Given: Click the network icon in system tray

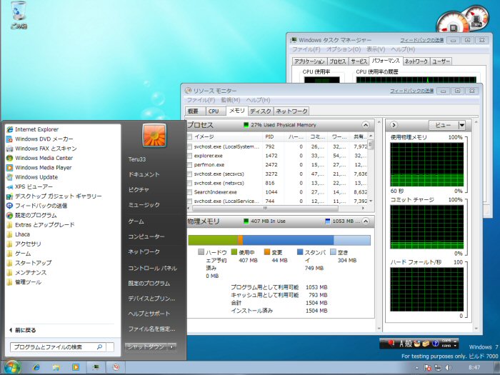Looking at the screenshot, I should coord(438,368).
